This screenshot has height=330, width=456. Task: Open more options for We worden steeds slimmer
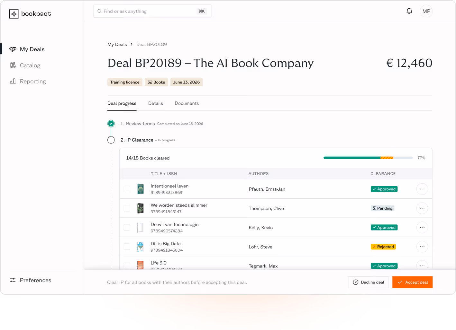click(422, 208)
